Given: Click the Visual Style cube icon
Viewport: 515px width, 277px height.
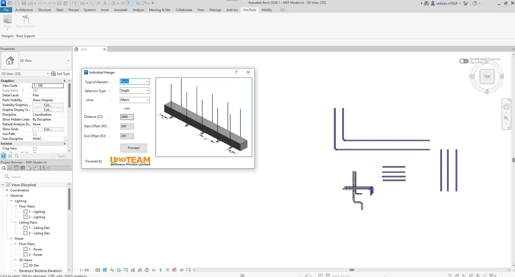Looking at the screenshot, I should coord(105,270).
